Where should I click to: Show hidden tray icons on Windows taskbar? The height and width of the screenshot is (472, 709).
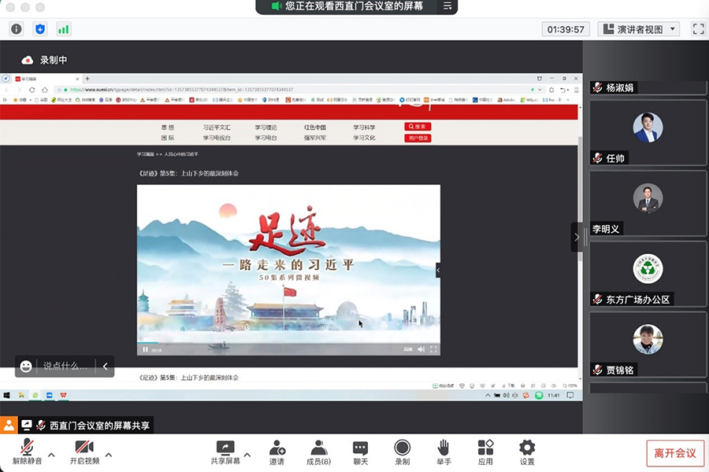pyautogui.click(x=488, y=395)
